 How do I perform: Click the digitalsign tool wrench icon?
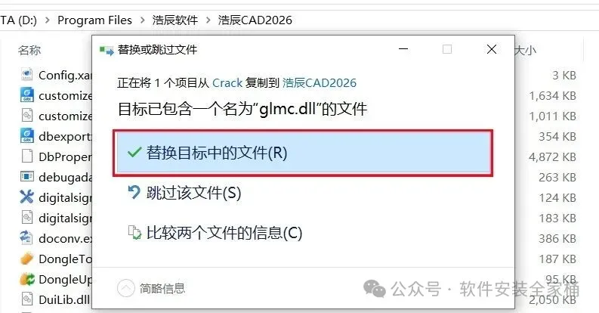[26, 197]
